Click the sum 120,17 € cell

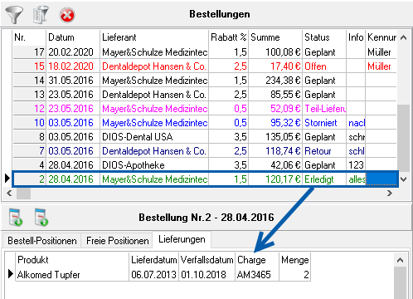pyautogui.click(x=275, y=179)
